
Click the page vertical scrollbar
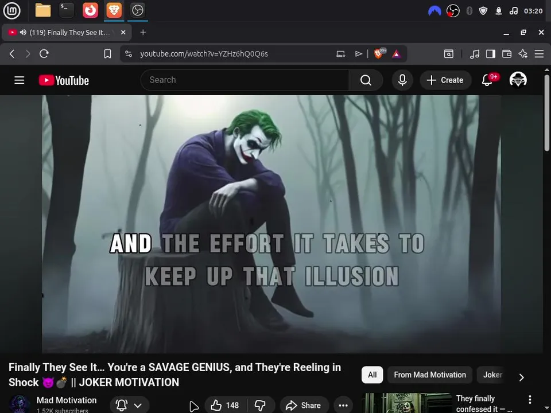(547, 112)
